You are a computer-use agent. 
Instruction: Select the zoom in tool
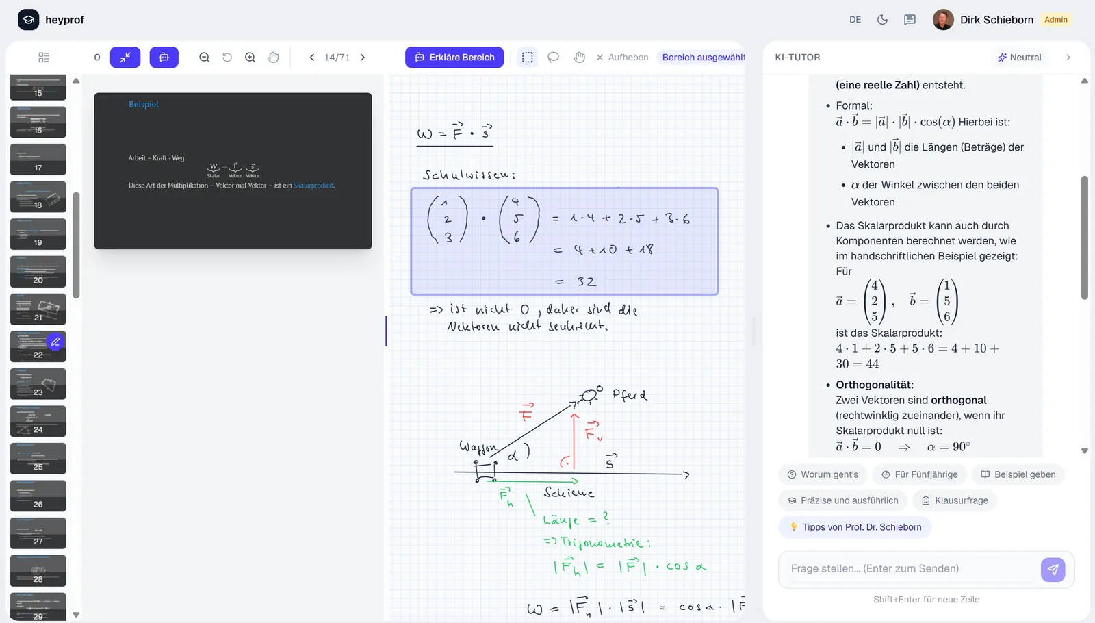250,57
